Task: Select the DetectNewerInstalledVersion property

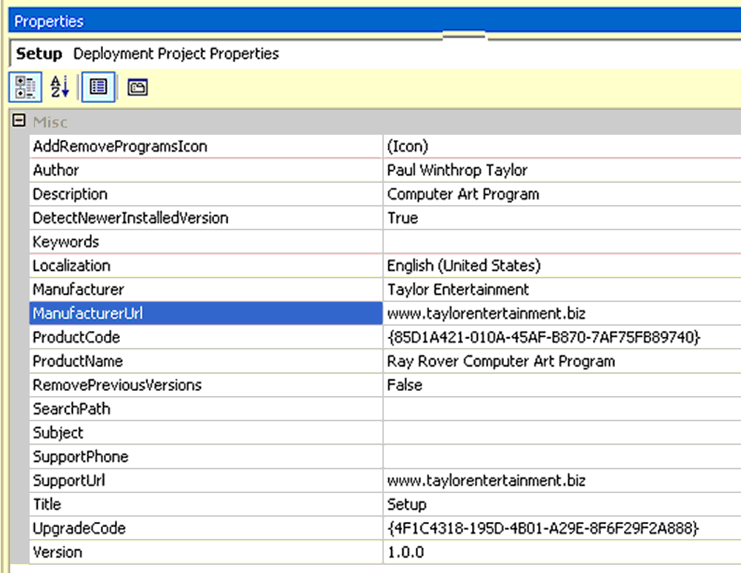Action: [206, 218]
